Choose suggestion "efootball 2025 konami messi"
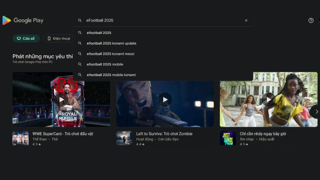The height and width of the screenshot is (180, 320). (x=110, y=54)
